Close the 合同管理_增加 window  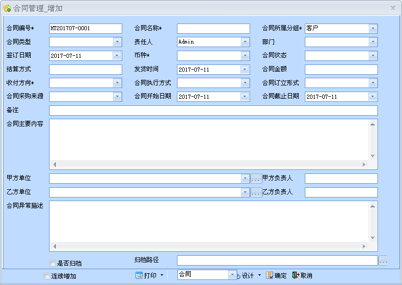tap(393, 8)
